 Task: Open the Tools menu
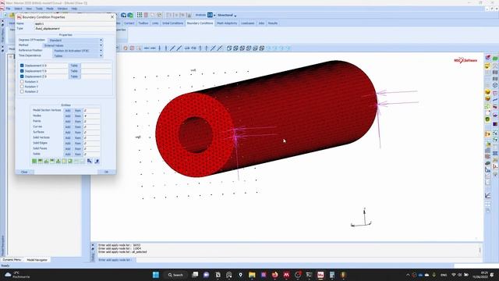tap(39, 9)
